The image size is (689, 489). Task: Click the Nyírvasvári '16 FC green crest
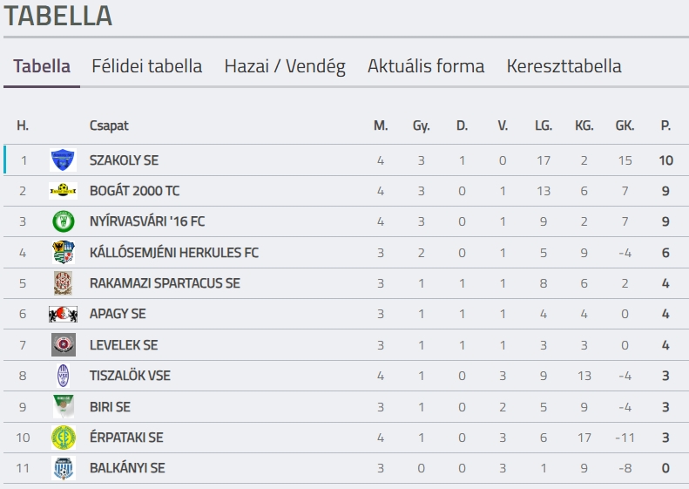63,221
